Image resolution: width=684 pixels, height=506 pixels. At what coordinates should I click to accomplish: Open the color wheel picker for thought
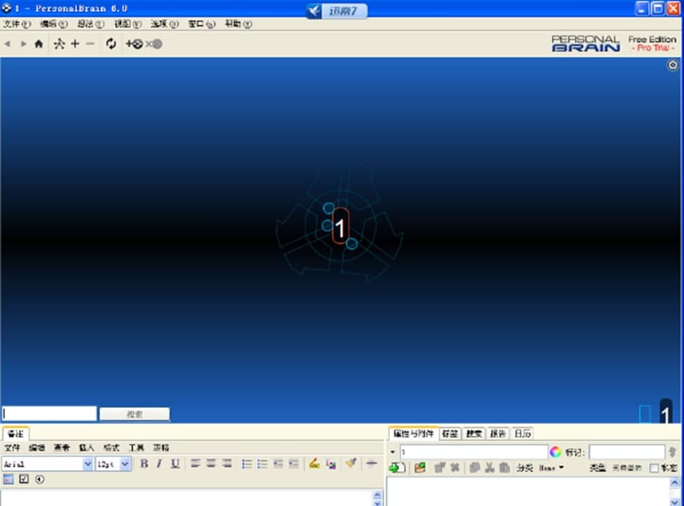[x=556, y=452]
